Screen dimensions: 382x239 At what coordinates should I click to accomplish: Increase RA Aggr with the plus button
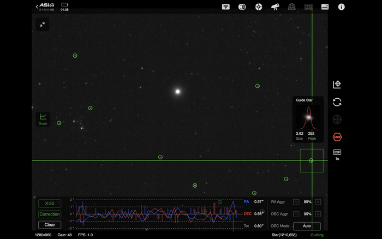[318, 202]
